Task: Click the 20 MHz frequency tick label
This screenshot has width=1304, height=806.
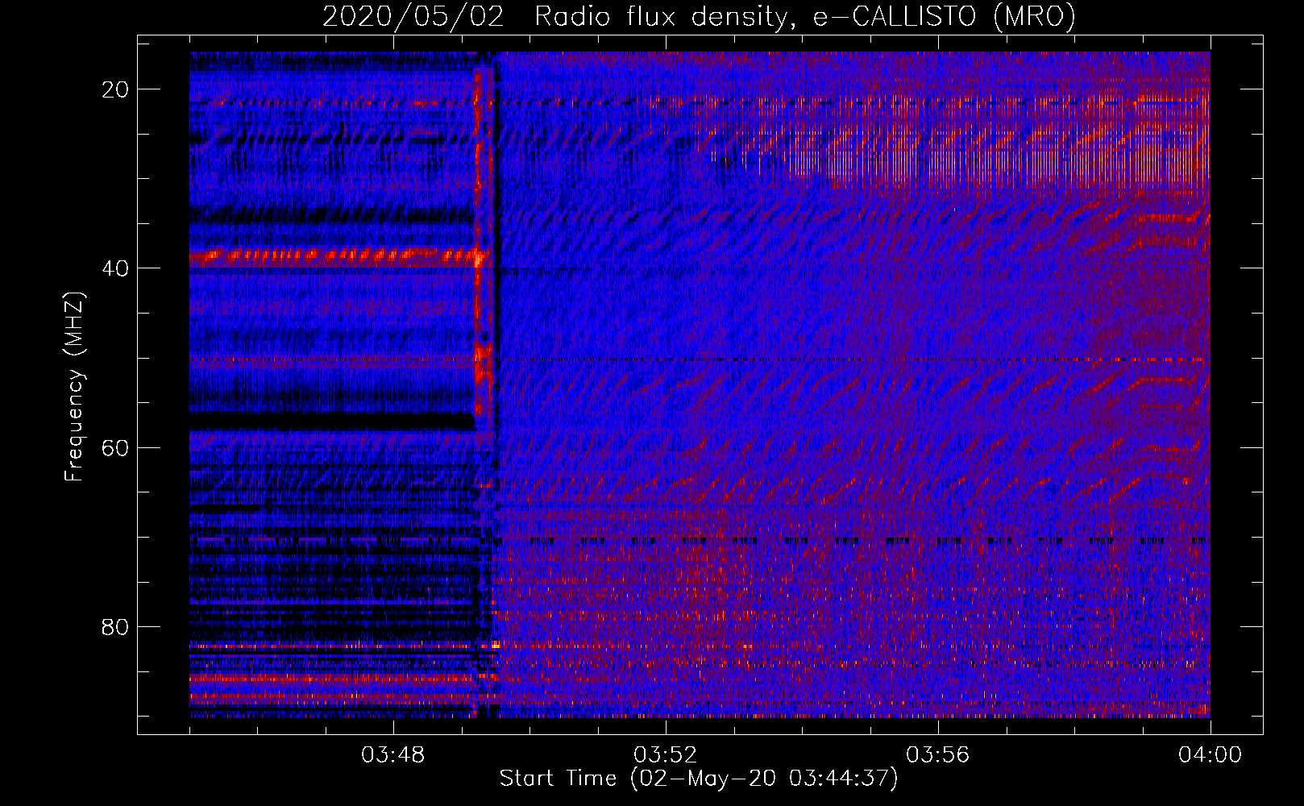Action: (116, 89)
